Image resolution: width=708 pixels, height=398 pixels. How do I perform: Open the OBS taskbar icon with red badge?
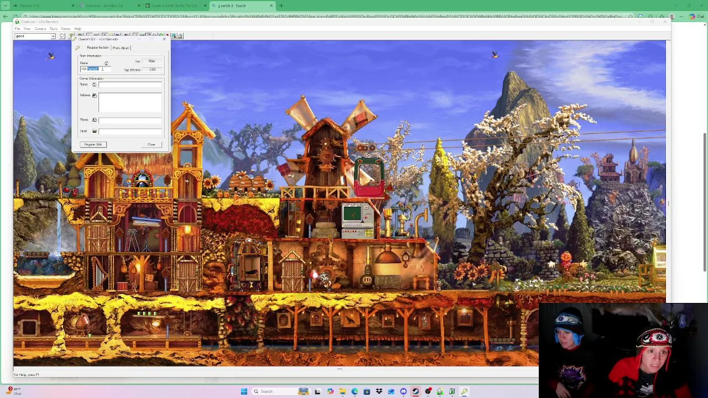428,391
